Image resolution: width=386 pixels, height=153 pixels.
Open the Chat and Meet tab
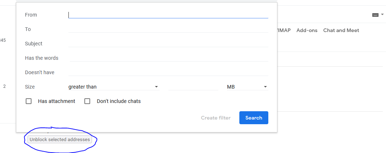[341, 31]
